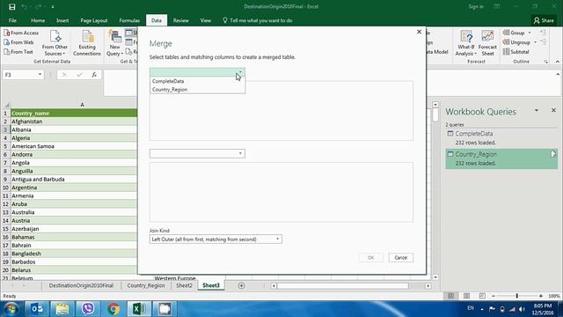Switch to Page Layout view in status bar
This screenshot has height=317, width=563.
tap(466, 296)
